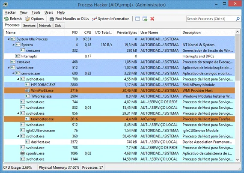Select the spoolsv.exe process name

35,153
